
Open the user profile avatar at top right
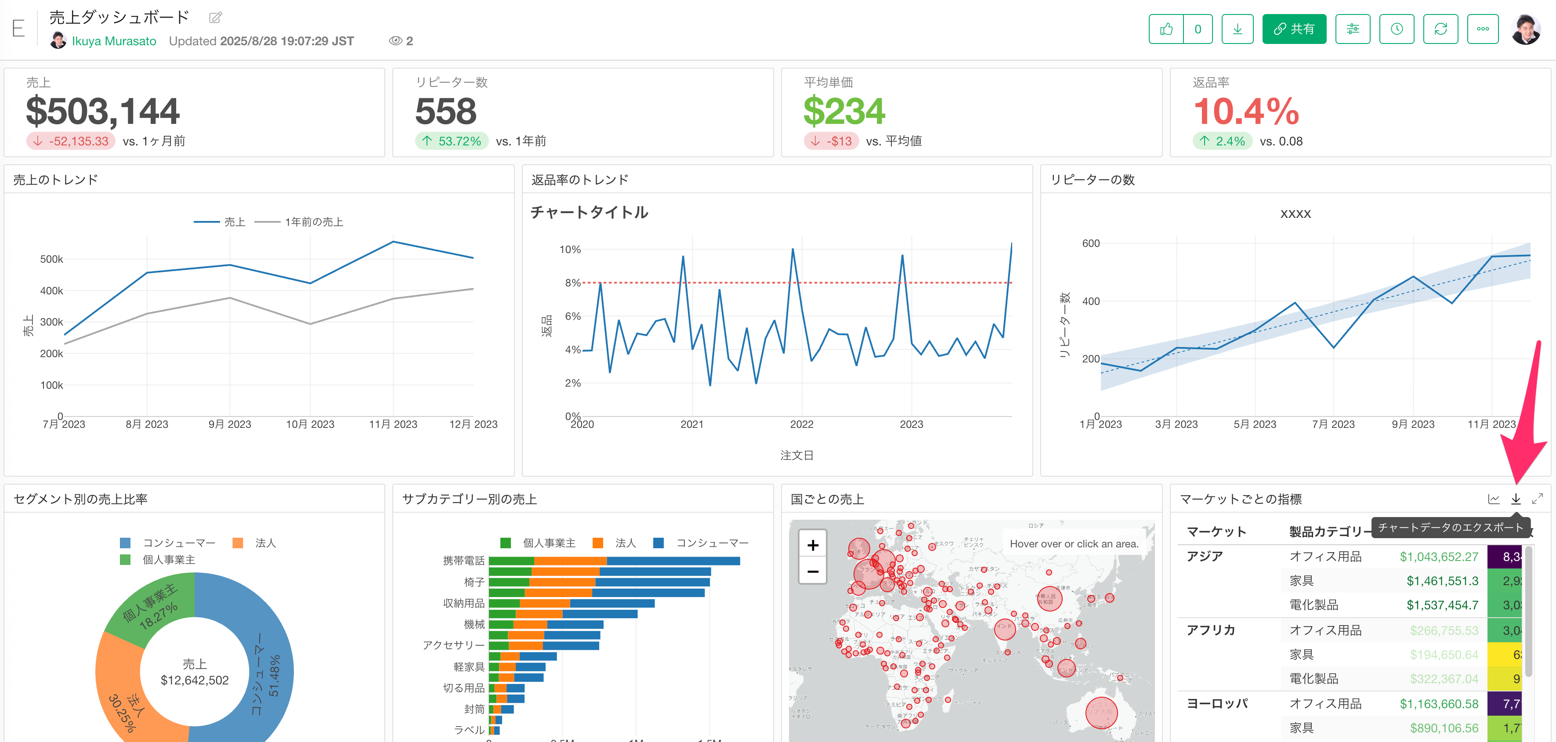(x=1527, y=29)
